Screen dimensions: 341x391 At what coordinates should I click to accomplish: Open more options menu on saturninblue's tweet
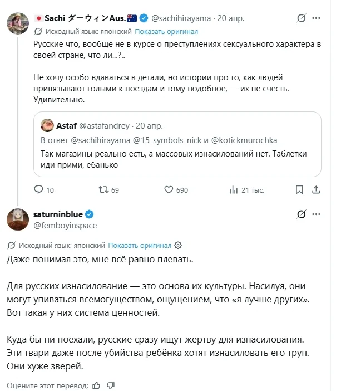click(x=316, y=214)
